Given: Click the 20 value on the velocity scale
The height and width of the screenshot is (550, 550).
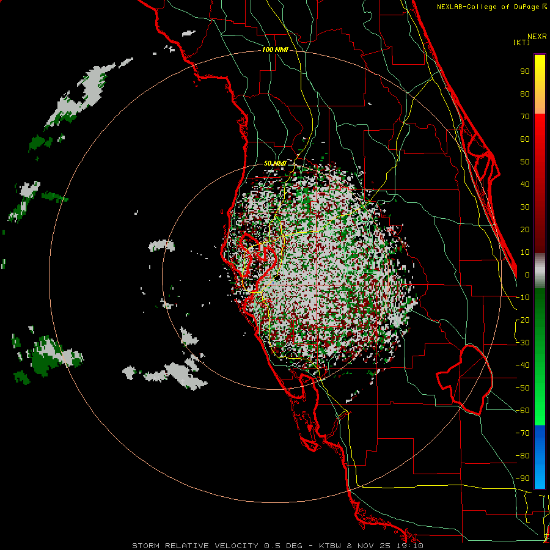Looking at the screenshot, I should [x=525, y=229].
